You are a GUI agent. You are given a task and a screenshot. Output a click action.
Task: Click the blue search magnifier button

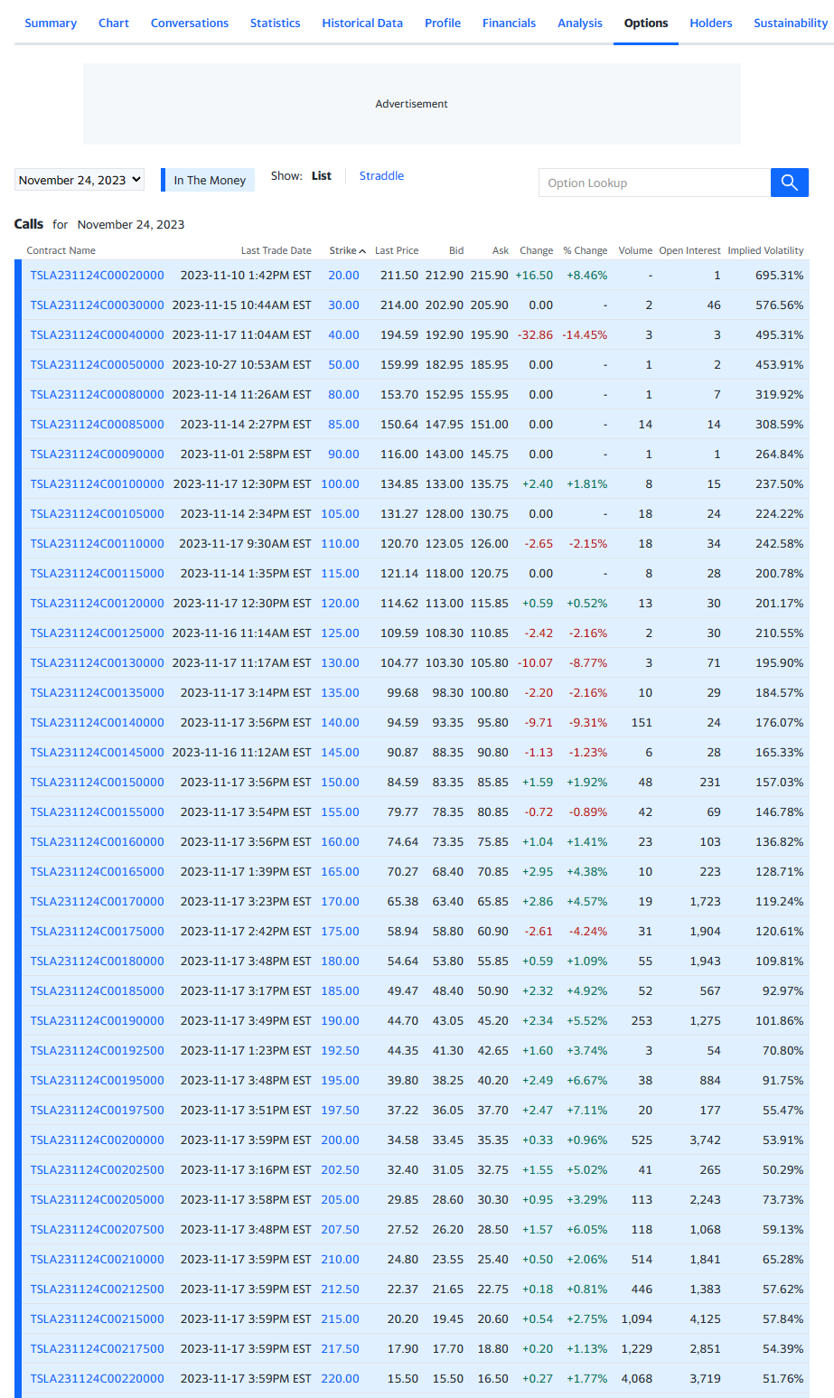coord(789,183)
